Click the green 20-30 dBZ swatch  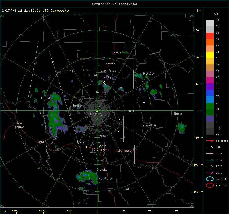(210, 106)
